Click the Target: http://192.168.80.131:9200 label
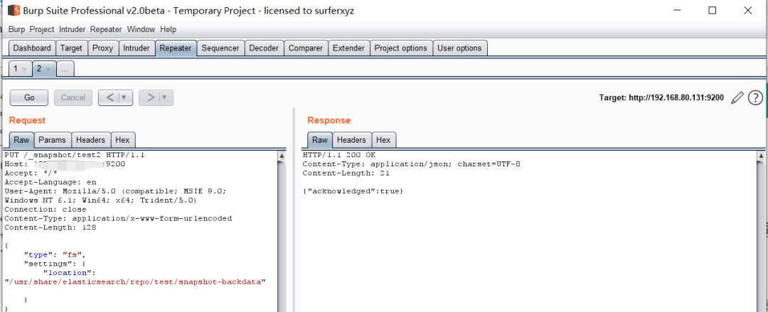The width and height of the screenshot is (768, 312). (x=661, y=98)
